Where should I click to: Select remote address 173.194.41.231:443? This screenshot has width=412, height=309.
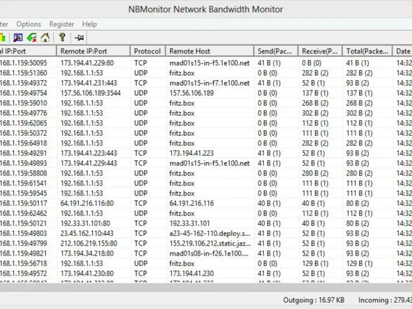89,83
